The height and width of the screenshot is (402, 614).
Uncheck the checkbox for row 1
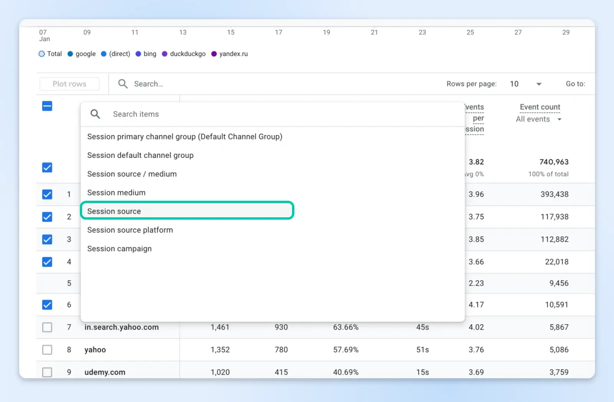coord(47,194)
